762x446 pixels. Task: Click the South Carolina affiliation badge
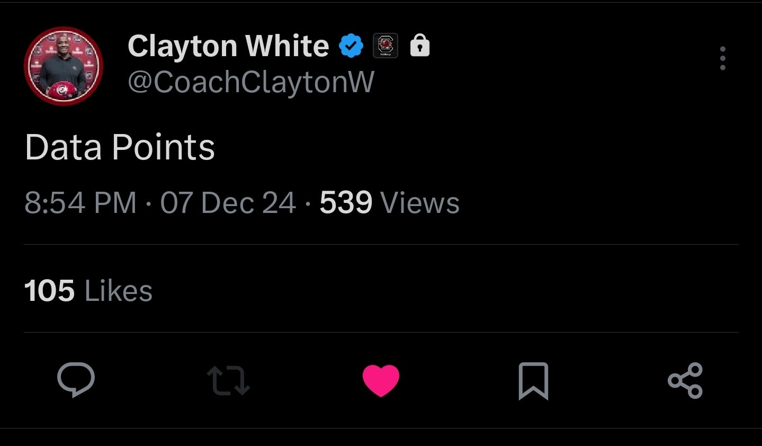point(386,45)
